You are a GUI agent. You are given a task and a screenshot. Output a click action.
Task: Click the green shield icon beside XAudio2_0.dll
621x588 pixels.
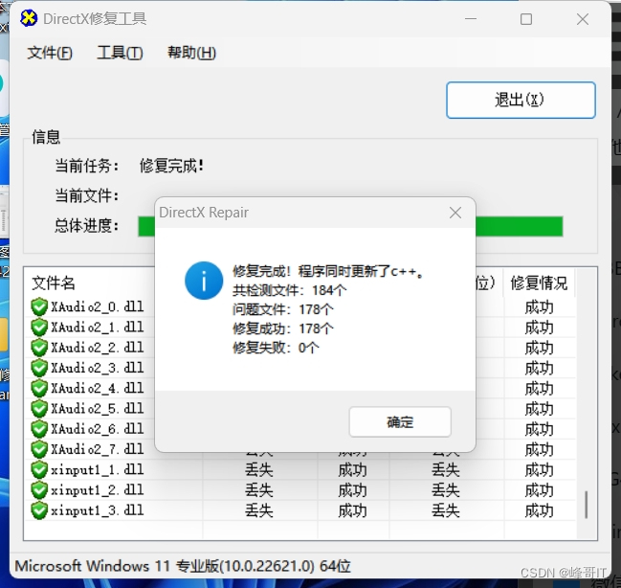pos(39,306)
